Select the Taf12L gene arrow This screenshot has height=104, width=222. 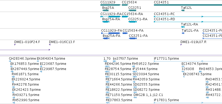tap(183, 10)
